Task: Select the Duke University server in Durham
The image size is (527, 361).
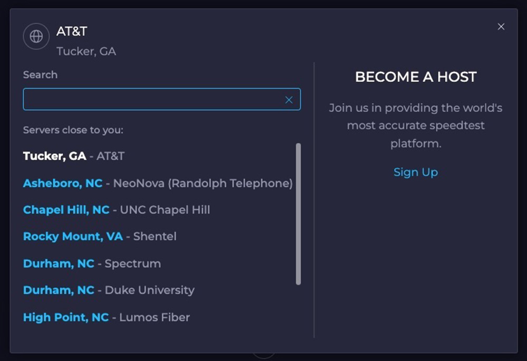Action: click(150, 290)
